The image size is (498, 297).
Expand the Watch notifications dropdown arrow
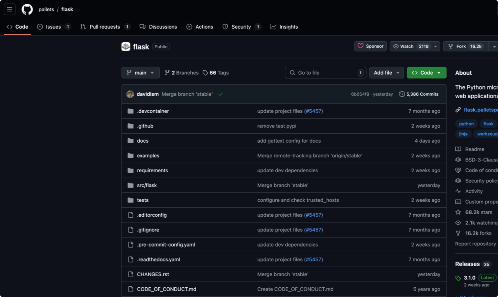(435, 47)
